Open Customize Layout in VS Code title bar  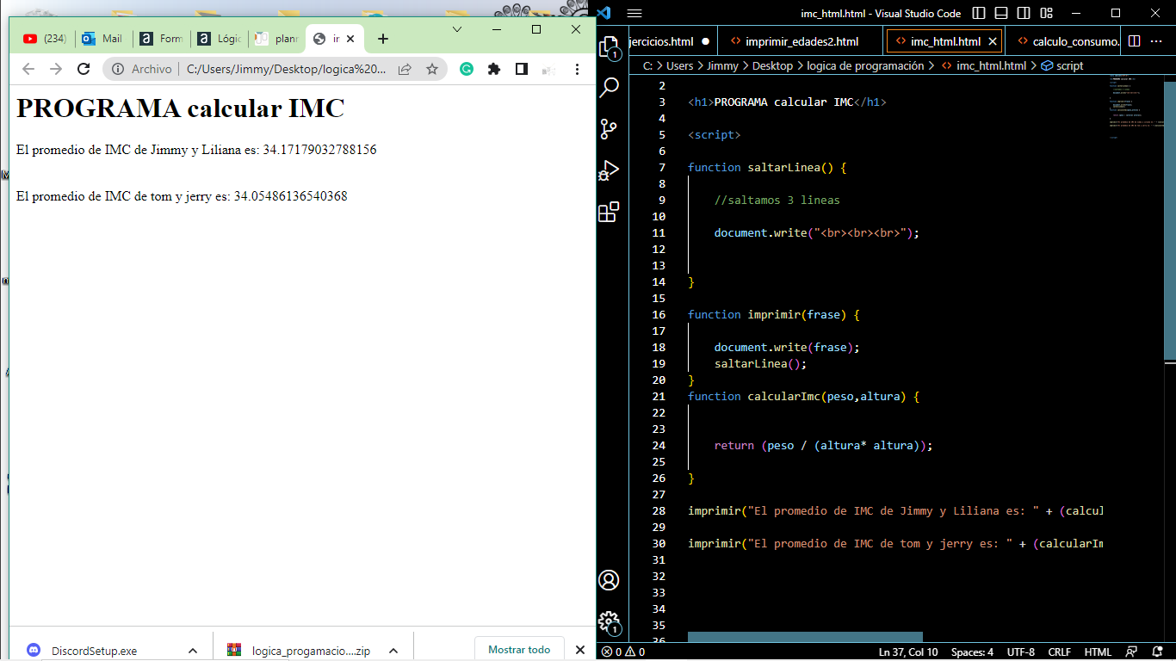(x=1046, y=13)
